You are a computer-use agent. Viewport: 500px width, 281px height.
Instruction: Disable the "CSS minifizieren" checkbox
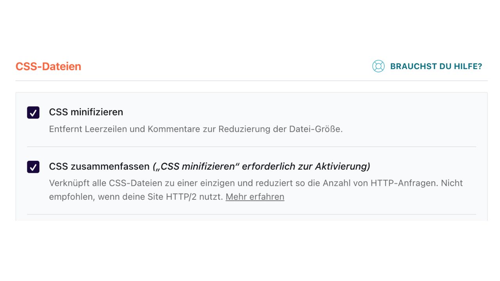33,112
